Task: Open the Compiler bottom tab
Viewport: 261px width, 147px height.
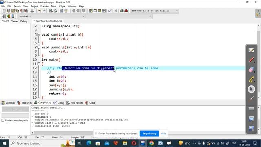Action: click(x=8, y=103)
